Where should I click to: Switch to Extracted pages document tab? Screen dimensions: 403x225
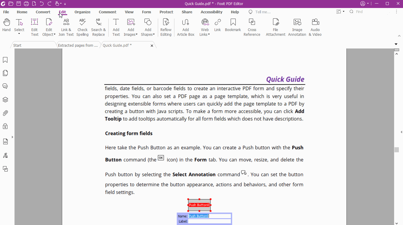(x=78, y=45)
